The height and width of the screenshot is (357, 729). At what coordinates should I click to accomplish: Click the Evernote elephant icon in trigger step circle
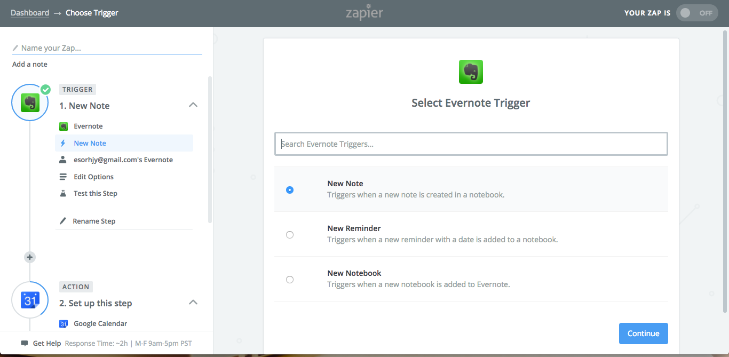click(x=30, y=102)
